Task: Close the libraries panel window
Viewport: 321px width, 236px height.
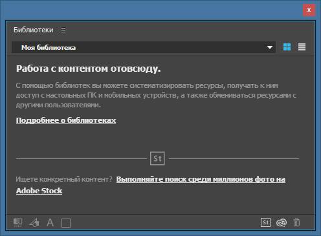Action: [309, 10]
